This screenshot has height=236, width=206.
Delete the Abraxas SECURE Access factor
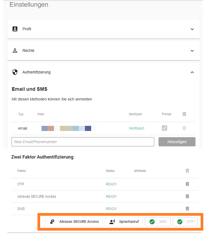tap(187, 196)
